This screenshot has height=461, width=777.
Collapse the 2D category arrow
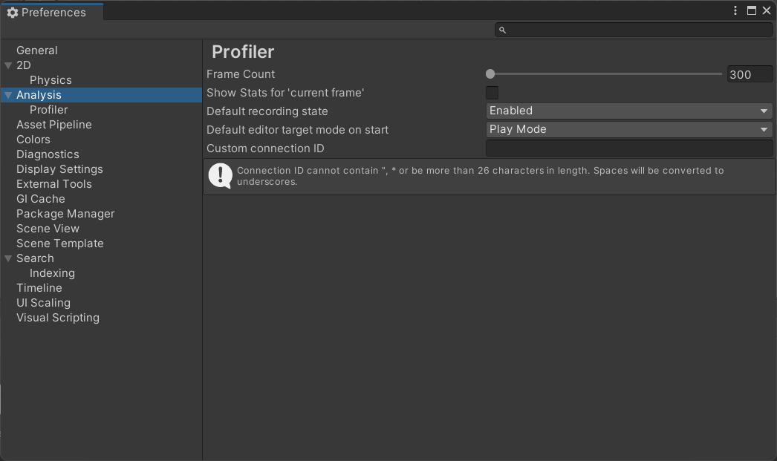point(8,65)
